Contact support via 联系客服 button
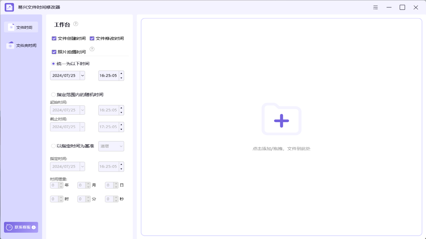The image size is (426, 239). click(21, 227)
